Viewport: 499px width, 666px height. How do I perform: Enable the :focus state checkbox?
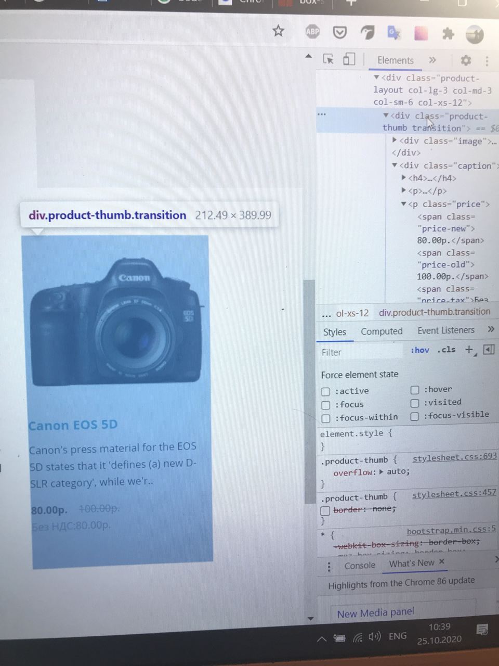[x=325, y=405]
